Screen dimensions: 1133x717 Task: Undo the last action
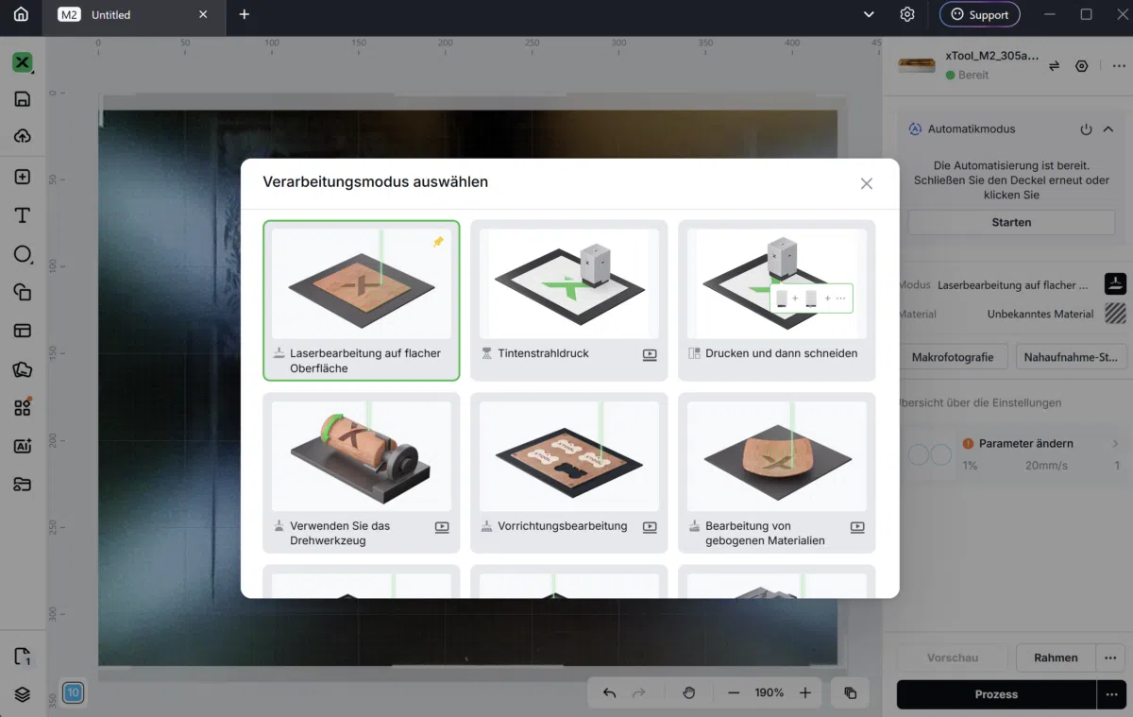[x=609, y=692]
